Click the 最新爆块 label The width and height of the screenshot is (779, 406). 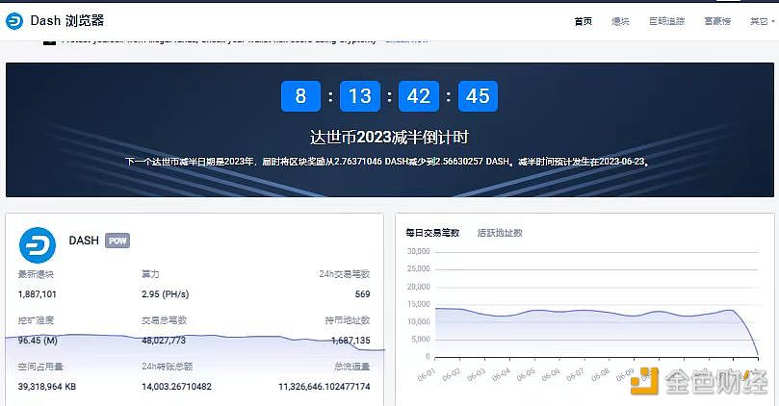(x=36, y=274)
